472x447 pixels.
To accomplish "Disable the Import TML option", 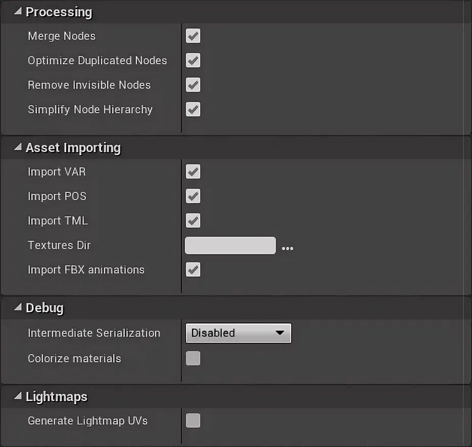I will coord(193,220).
